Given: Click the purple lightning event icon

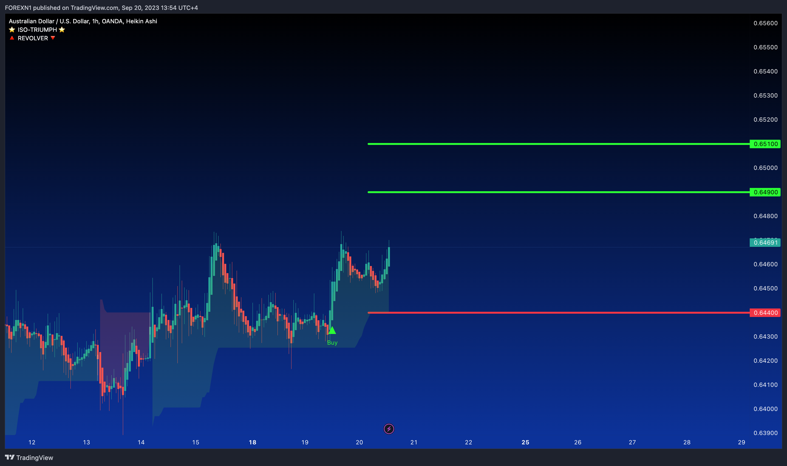Looking at the screenshot, I should [x=389, y=429].
